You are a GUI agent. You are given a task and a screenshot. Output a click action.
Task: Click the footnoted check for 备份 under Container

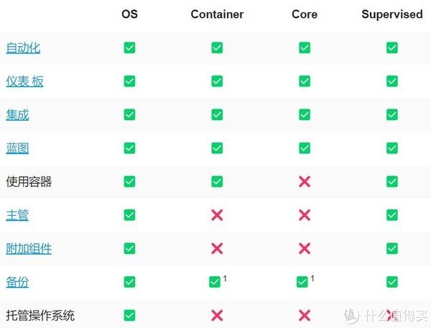coord(215,282)
